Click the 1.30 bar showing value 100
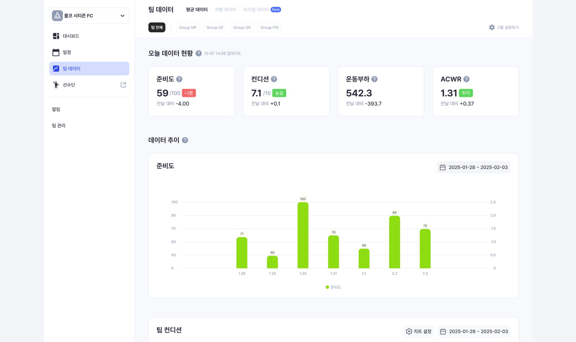The width and height of the screenshot is (576, 342). point(303,235)
